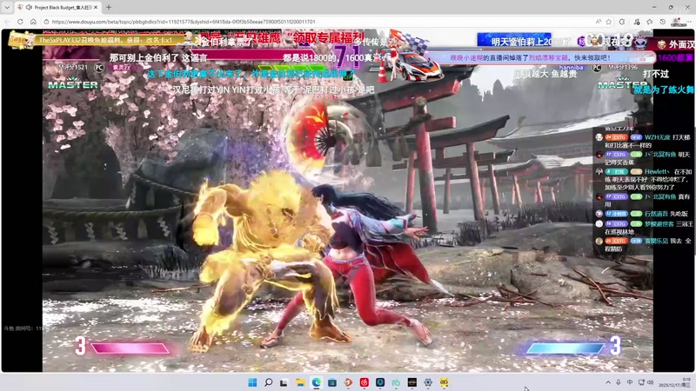Mute the tab using its speaker icon
Screen dimensions: 696x391
pos(29,7)
